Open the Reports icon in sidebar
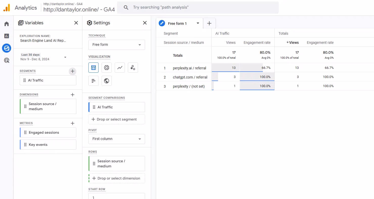The height and width of the screenshot is (199, 374). [x=7, y=36]
